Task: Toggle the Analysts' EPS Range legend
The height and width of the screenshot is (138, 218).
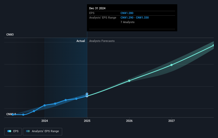Action: [42, 131]
